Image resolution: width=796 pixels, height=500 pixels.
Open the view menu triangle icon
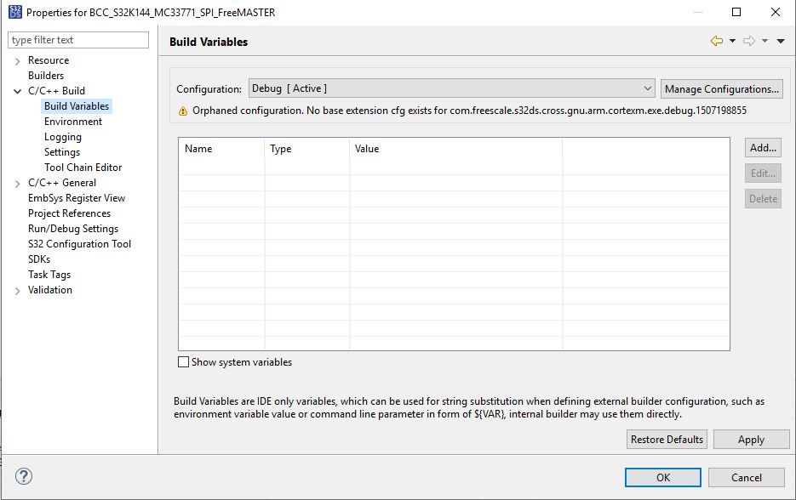781,42
